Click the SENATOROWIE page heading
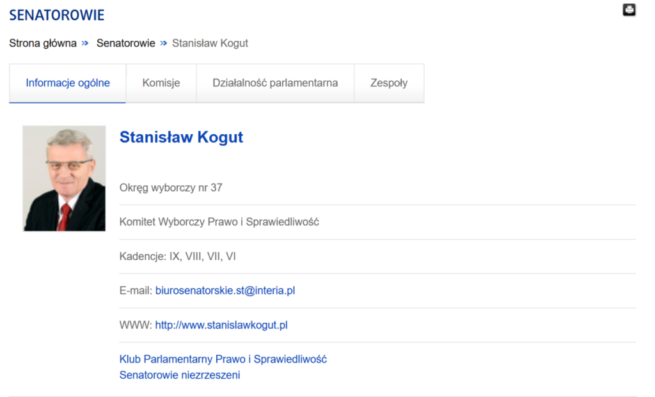The height and width of the screenshot is (397, 655). tap(56, 15)
